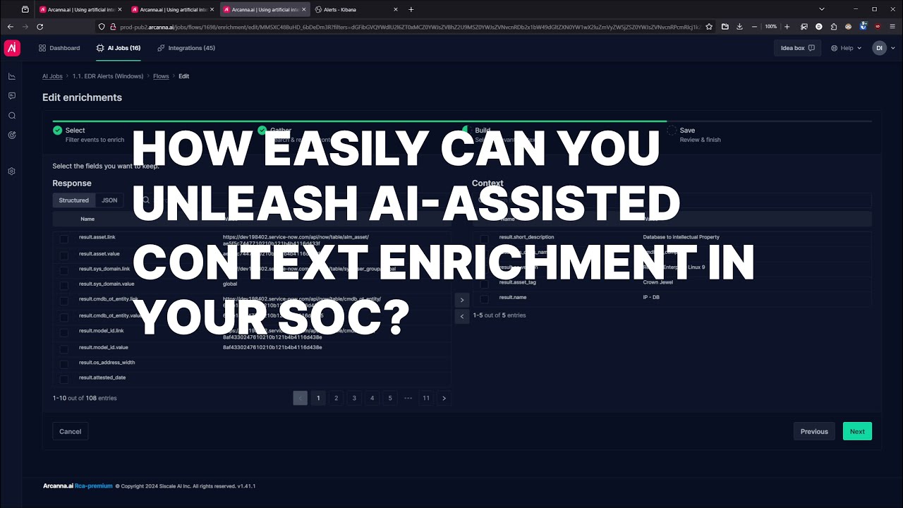Click the Save wizard step
Image resolution: width=903 pixels, height=508 pixels.
(694, 135)
